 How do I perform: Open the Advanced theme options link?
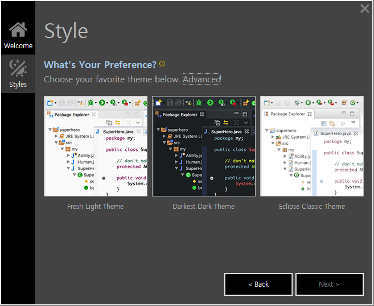click(202, 79)
